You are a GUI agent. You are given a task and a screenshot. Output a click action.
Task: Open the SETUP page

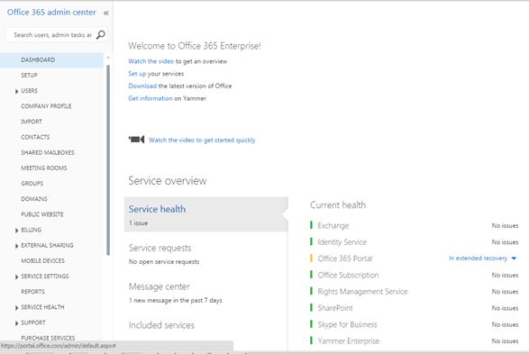pyautogui.click(x=29, y=75)
